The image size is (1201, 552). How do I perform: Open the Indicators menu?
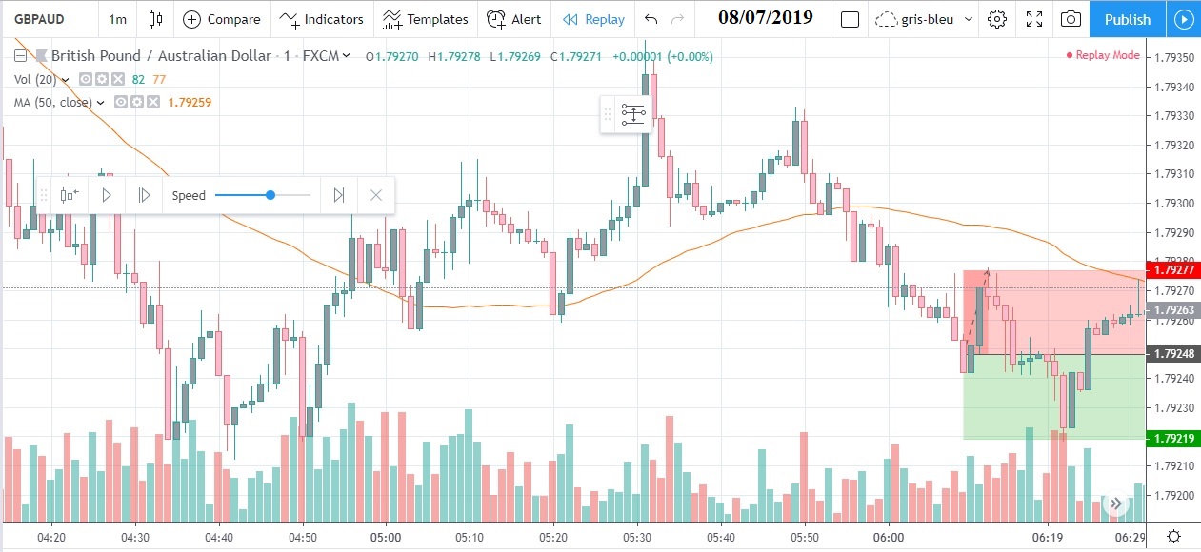point(323,19)
